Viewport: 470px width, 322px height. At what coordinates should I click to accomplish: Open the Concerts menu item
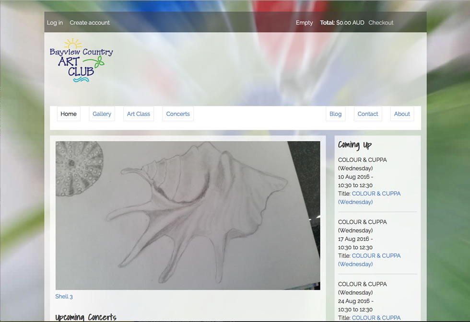178,114
